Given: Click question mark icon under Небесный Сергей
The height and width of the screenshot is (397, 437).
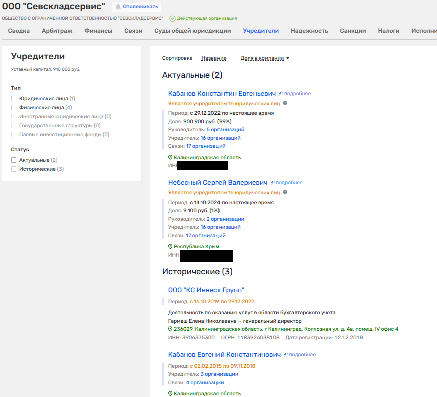Looking at the screenshot, I should coord(285,192).
